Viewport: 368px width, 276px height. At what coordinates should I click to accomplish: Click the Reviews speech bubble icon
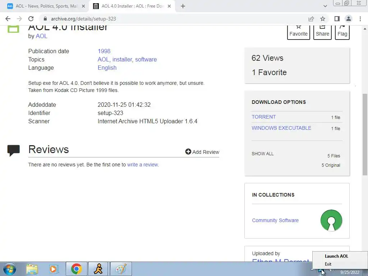pos(13,151)
